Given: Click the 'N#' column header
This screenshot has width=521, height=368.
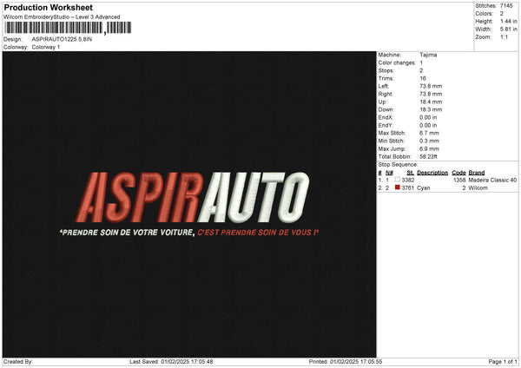Looking at the screenshot, I should [389, 173].
